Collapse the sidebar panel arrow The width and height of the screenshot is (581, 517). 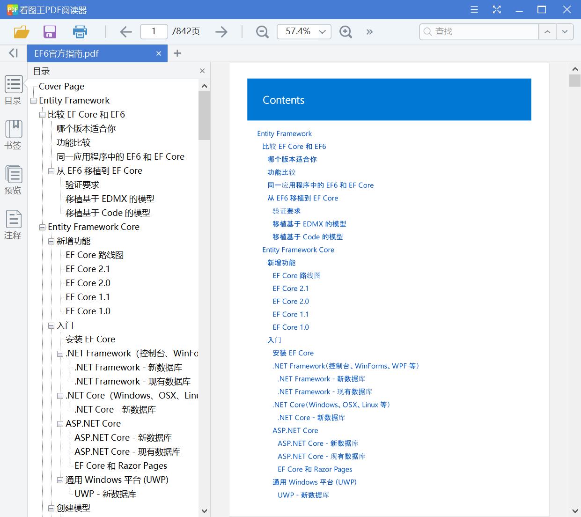[x=13, y=53]
